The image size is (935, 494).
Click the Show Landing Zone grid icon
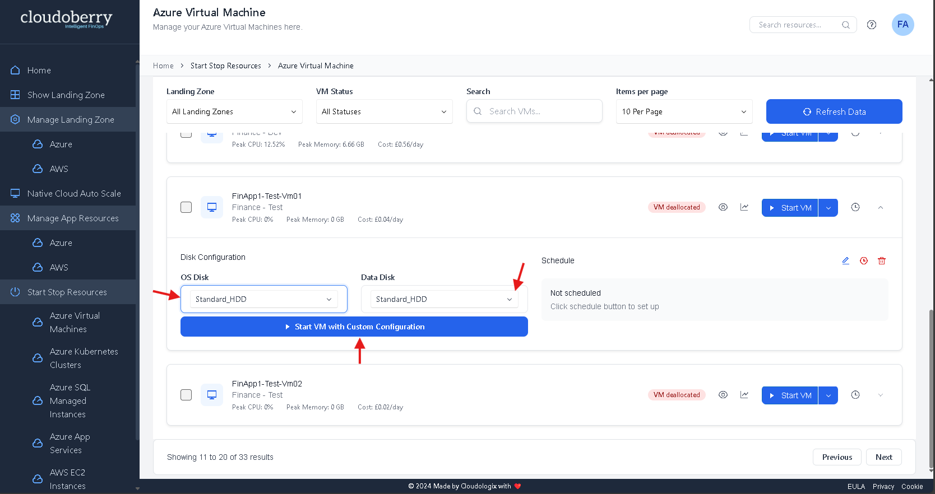click(15, 95)
